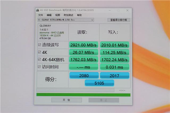The height and width of the screenshot is (113, 170).
Task: Open the 附加测试 menu
Action: coord(69,15)
